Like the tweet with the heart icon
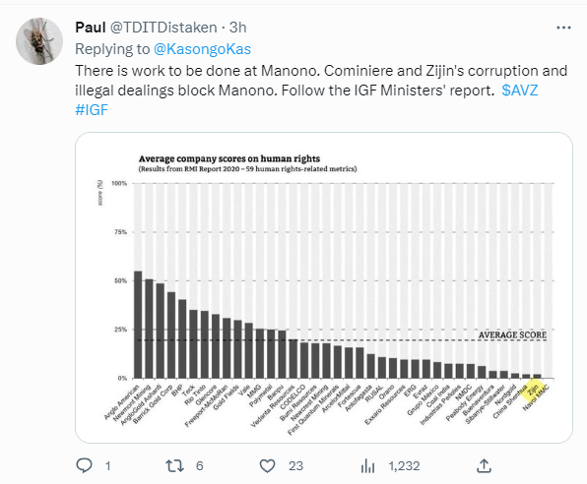587x484 pixels. [x=267, y=465]
